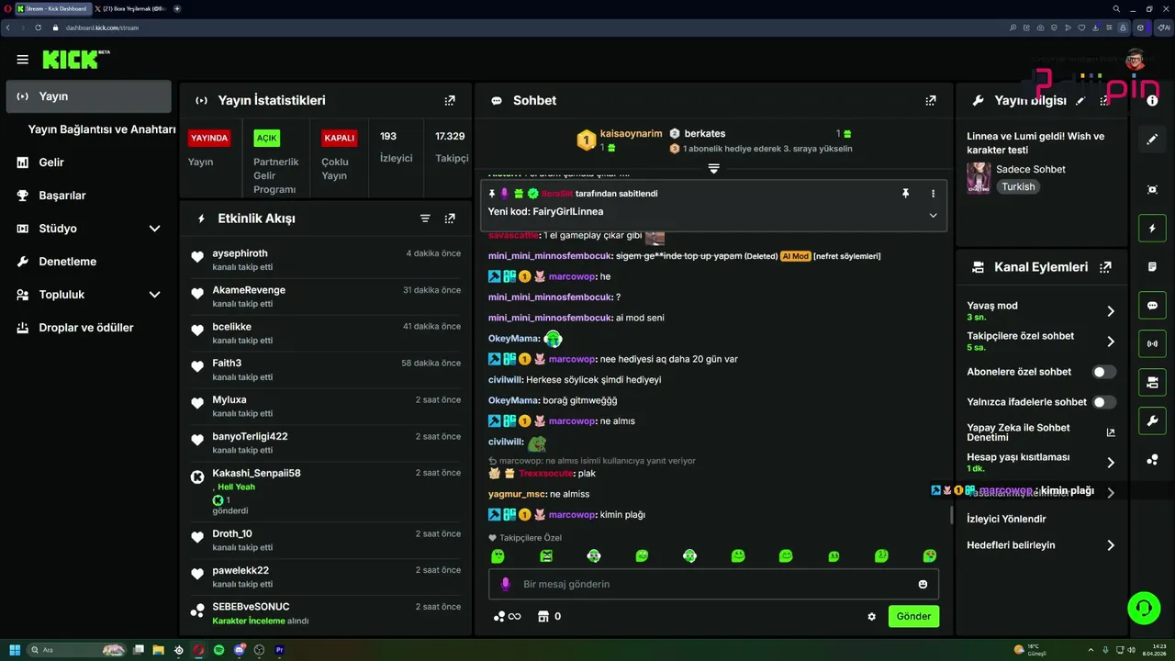The image size is (1175, 661).
Task: Click the stream category thumbnail in Yayın bilgisi
Action: [x=979, y=177]
